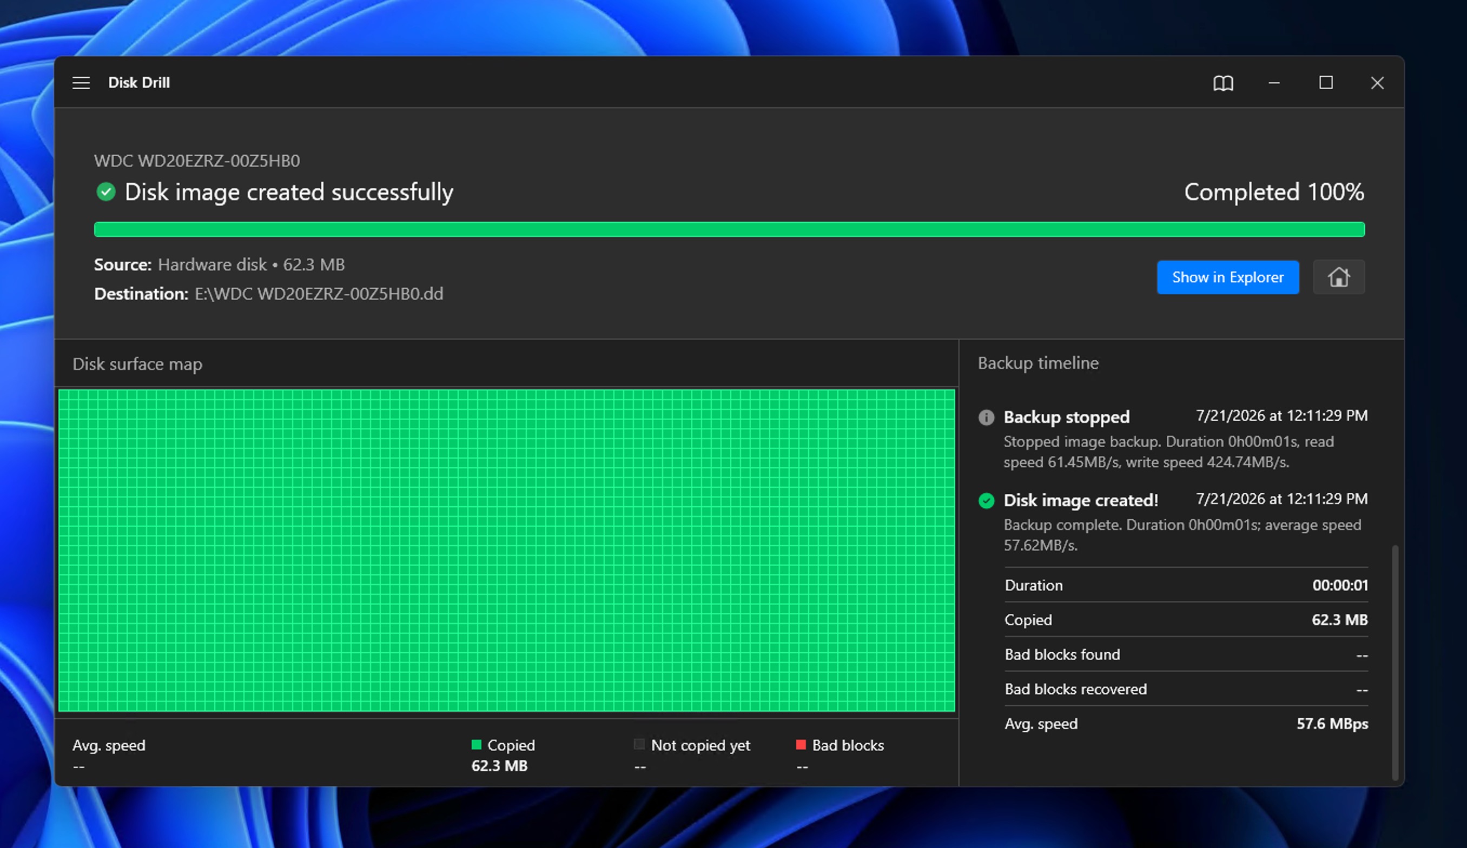Click the Disk image created! timestamp

point(1282,499)
